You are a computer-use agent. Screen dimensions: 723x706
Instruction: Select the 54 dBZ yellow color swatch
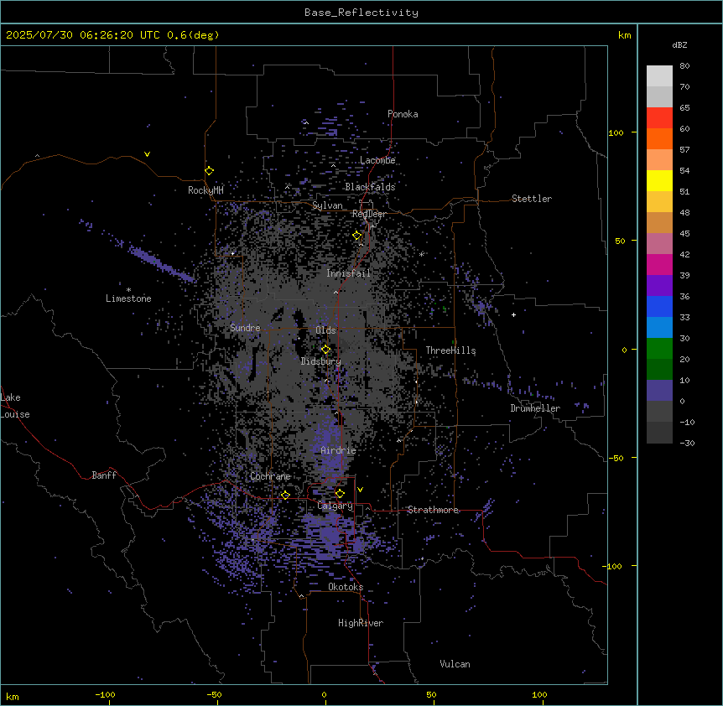659,180
